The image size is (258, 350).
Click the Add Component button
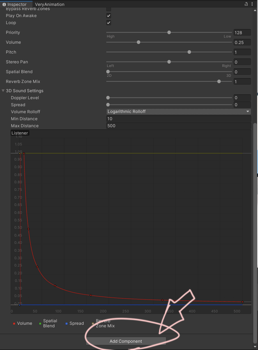click(x=126, y=341)
